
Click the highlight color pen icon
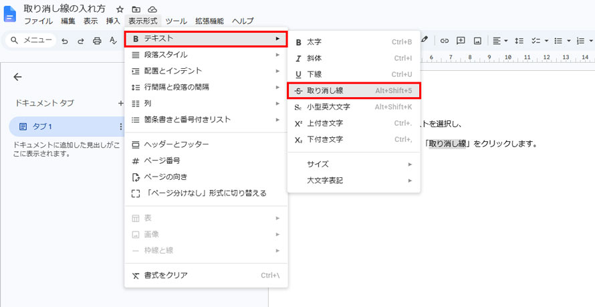[425, 39]
